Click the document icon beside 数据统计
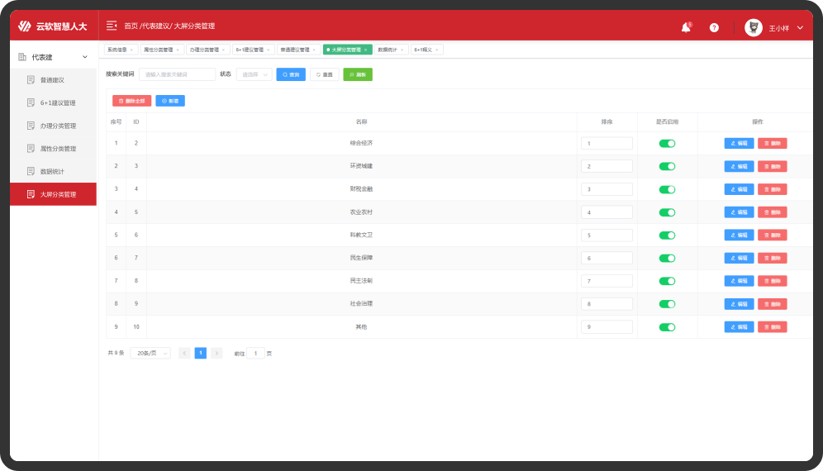The width and height of the screenshot is (823, 471). pos(31,172)
